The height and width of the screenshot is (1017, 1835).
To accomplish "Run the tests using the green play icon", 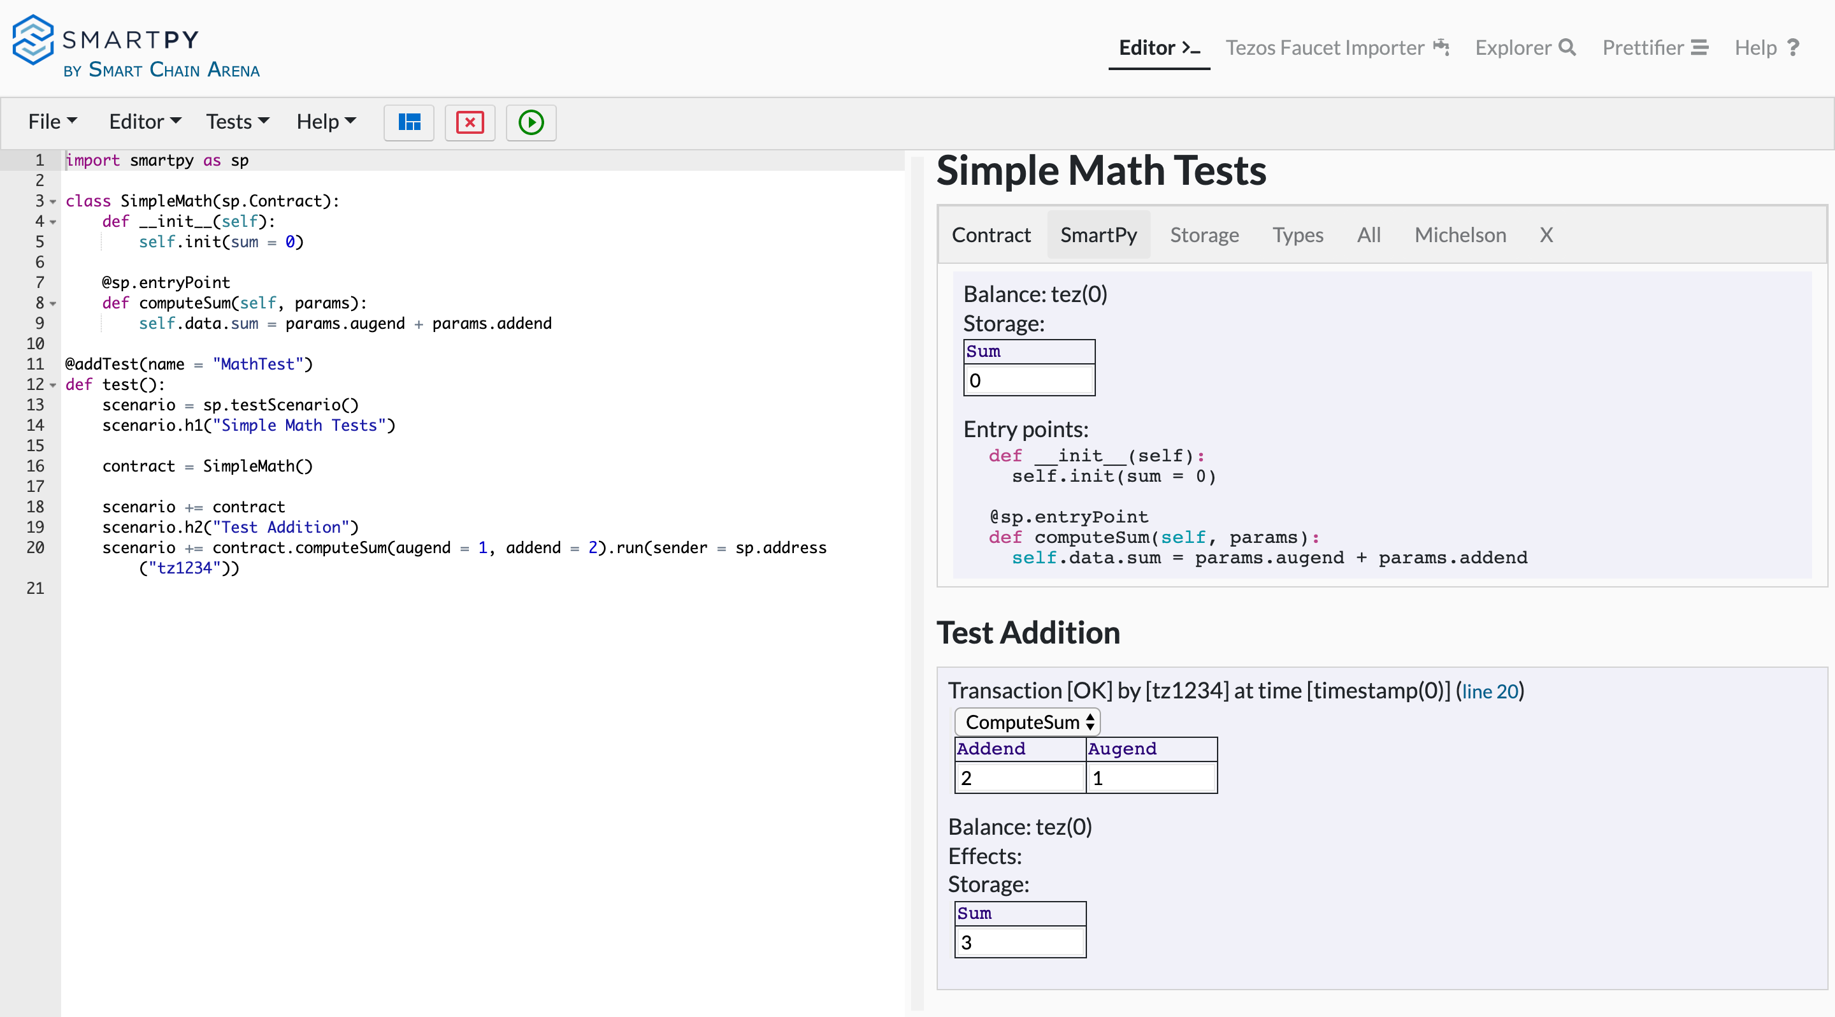I will 531,122.
